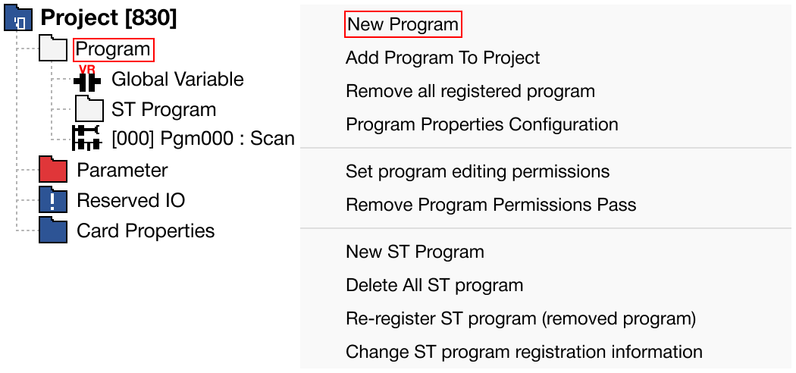Select Global Variable in project tree
This screenshot has width=796, height=373.
[177, 79]
